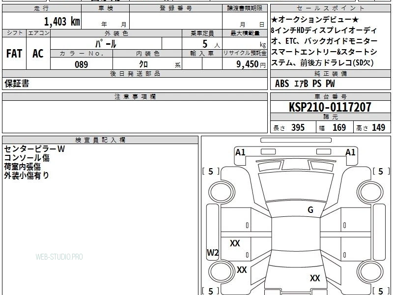The image size is (393, 295).
Task: Click the 外装小傷有り note
Action: [x=27, y=176]
